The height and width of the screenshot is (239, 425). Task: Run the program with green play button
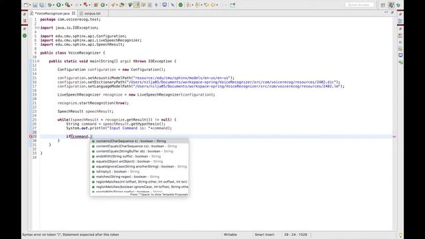[58, 5]
